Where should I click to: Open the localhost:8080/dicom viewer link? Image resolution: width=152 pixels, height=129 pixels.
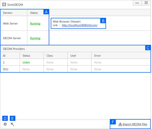pyautogui.click(x=80, y=25)
